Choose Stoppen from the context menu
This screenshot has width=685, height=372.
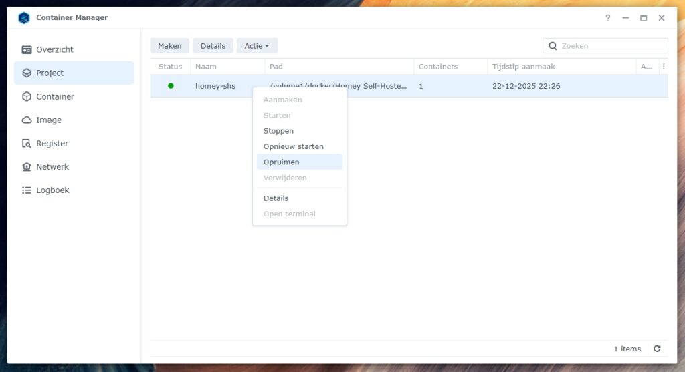pos(278,131)
